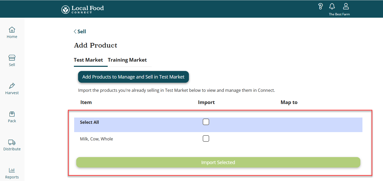Open the user profile icon
383x181 pixels.
tap(346, 7)
